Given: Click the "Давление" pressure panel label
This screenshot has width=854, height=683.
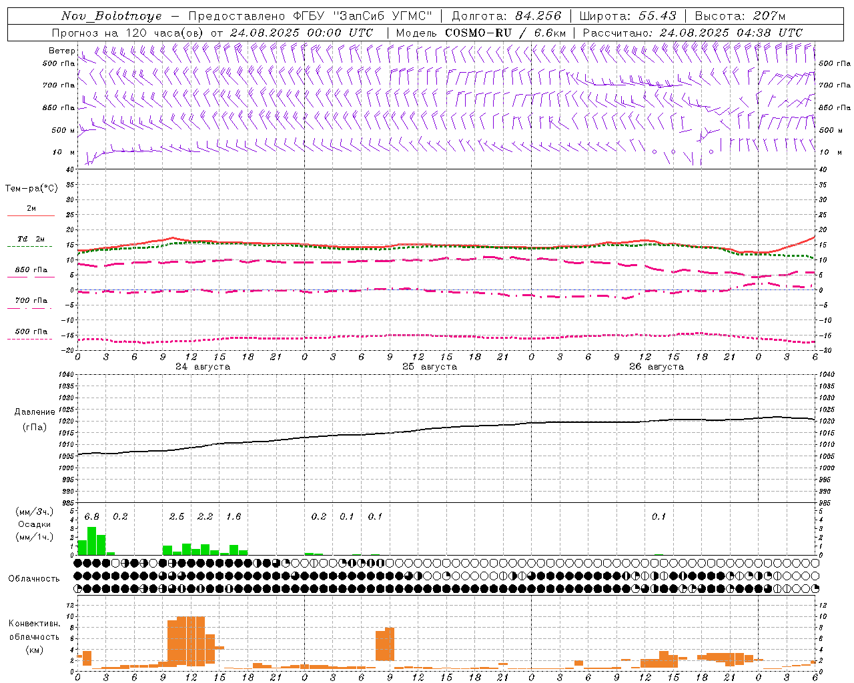Looking at the screenshot, I should 35,412.
